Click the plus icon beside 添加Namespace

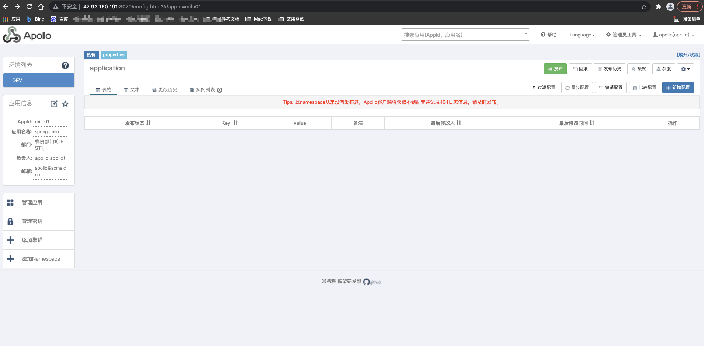pos(10,259)
